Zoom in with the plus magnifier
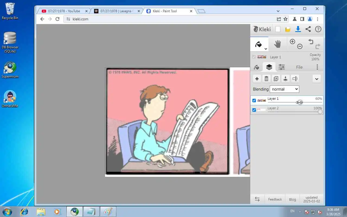Viewport: 347px width, 217px height. (x=292, y=42)
